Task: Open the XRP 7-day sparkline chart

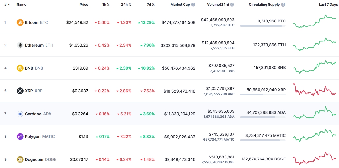Action: [314, 91]
